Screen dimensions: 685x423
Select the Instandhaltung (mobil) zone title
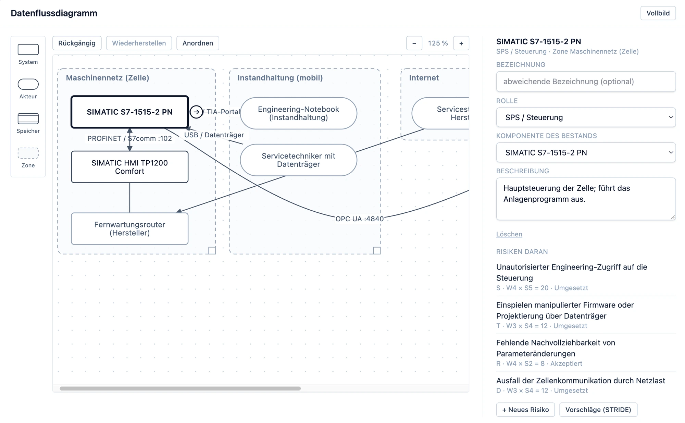280,78
